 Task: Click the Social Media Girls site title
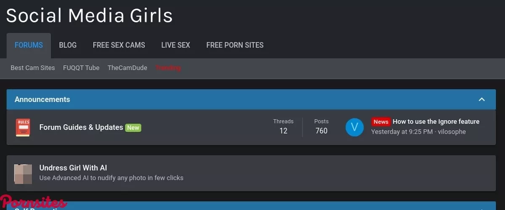pyautogui.click(x=89, y=16)
